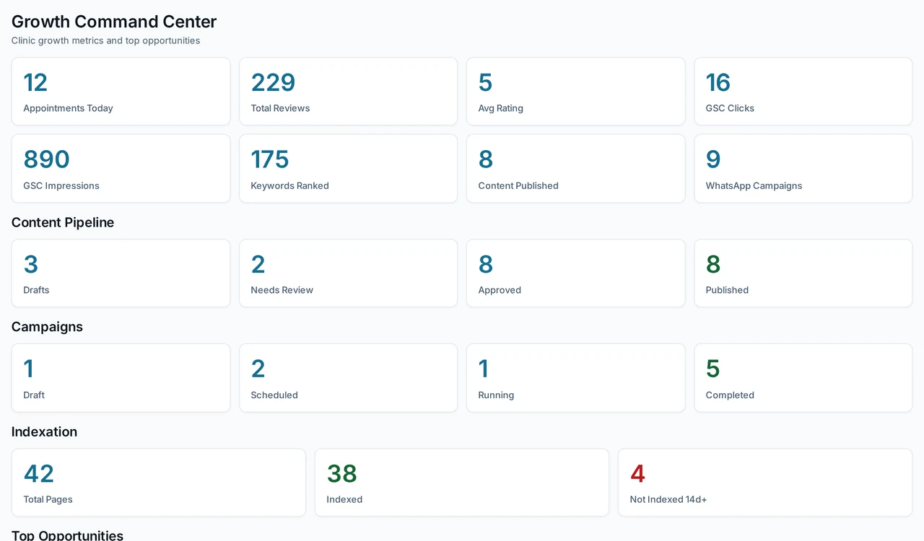Open the Appointments Today card
Viewport: 924px width, 541px height.
(121, 92)
